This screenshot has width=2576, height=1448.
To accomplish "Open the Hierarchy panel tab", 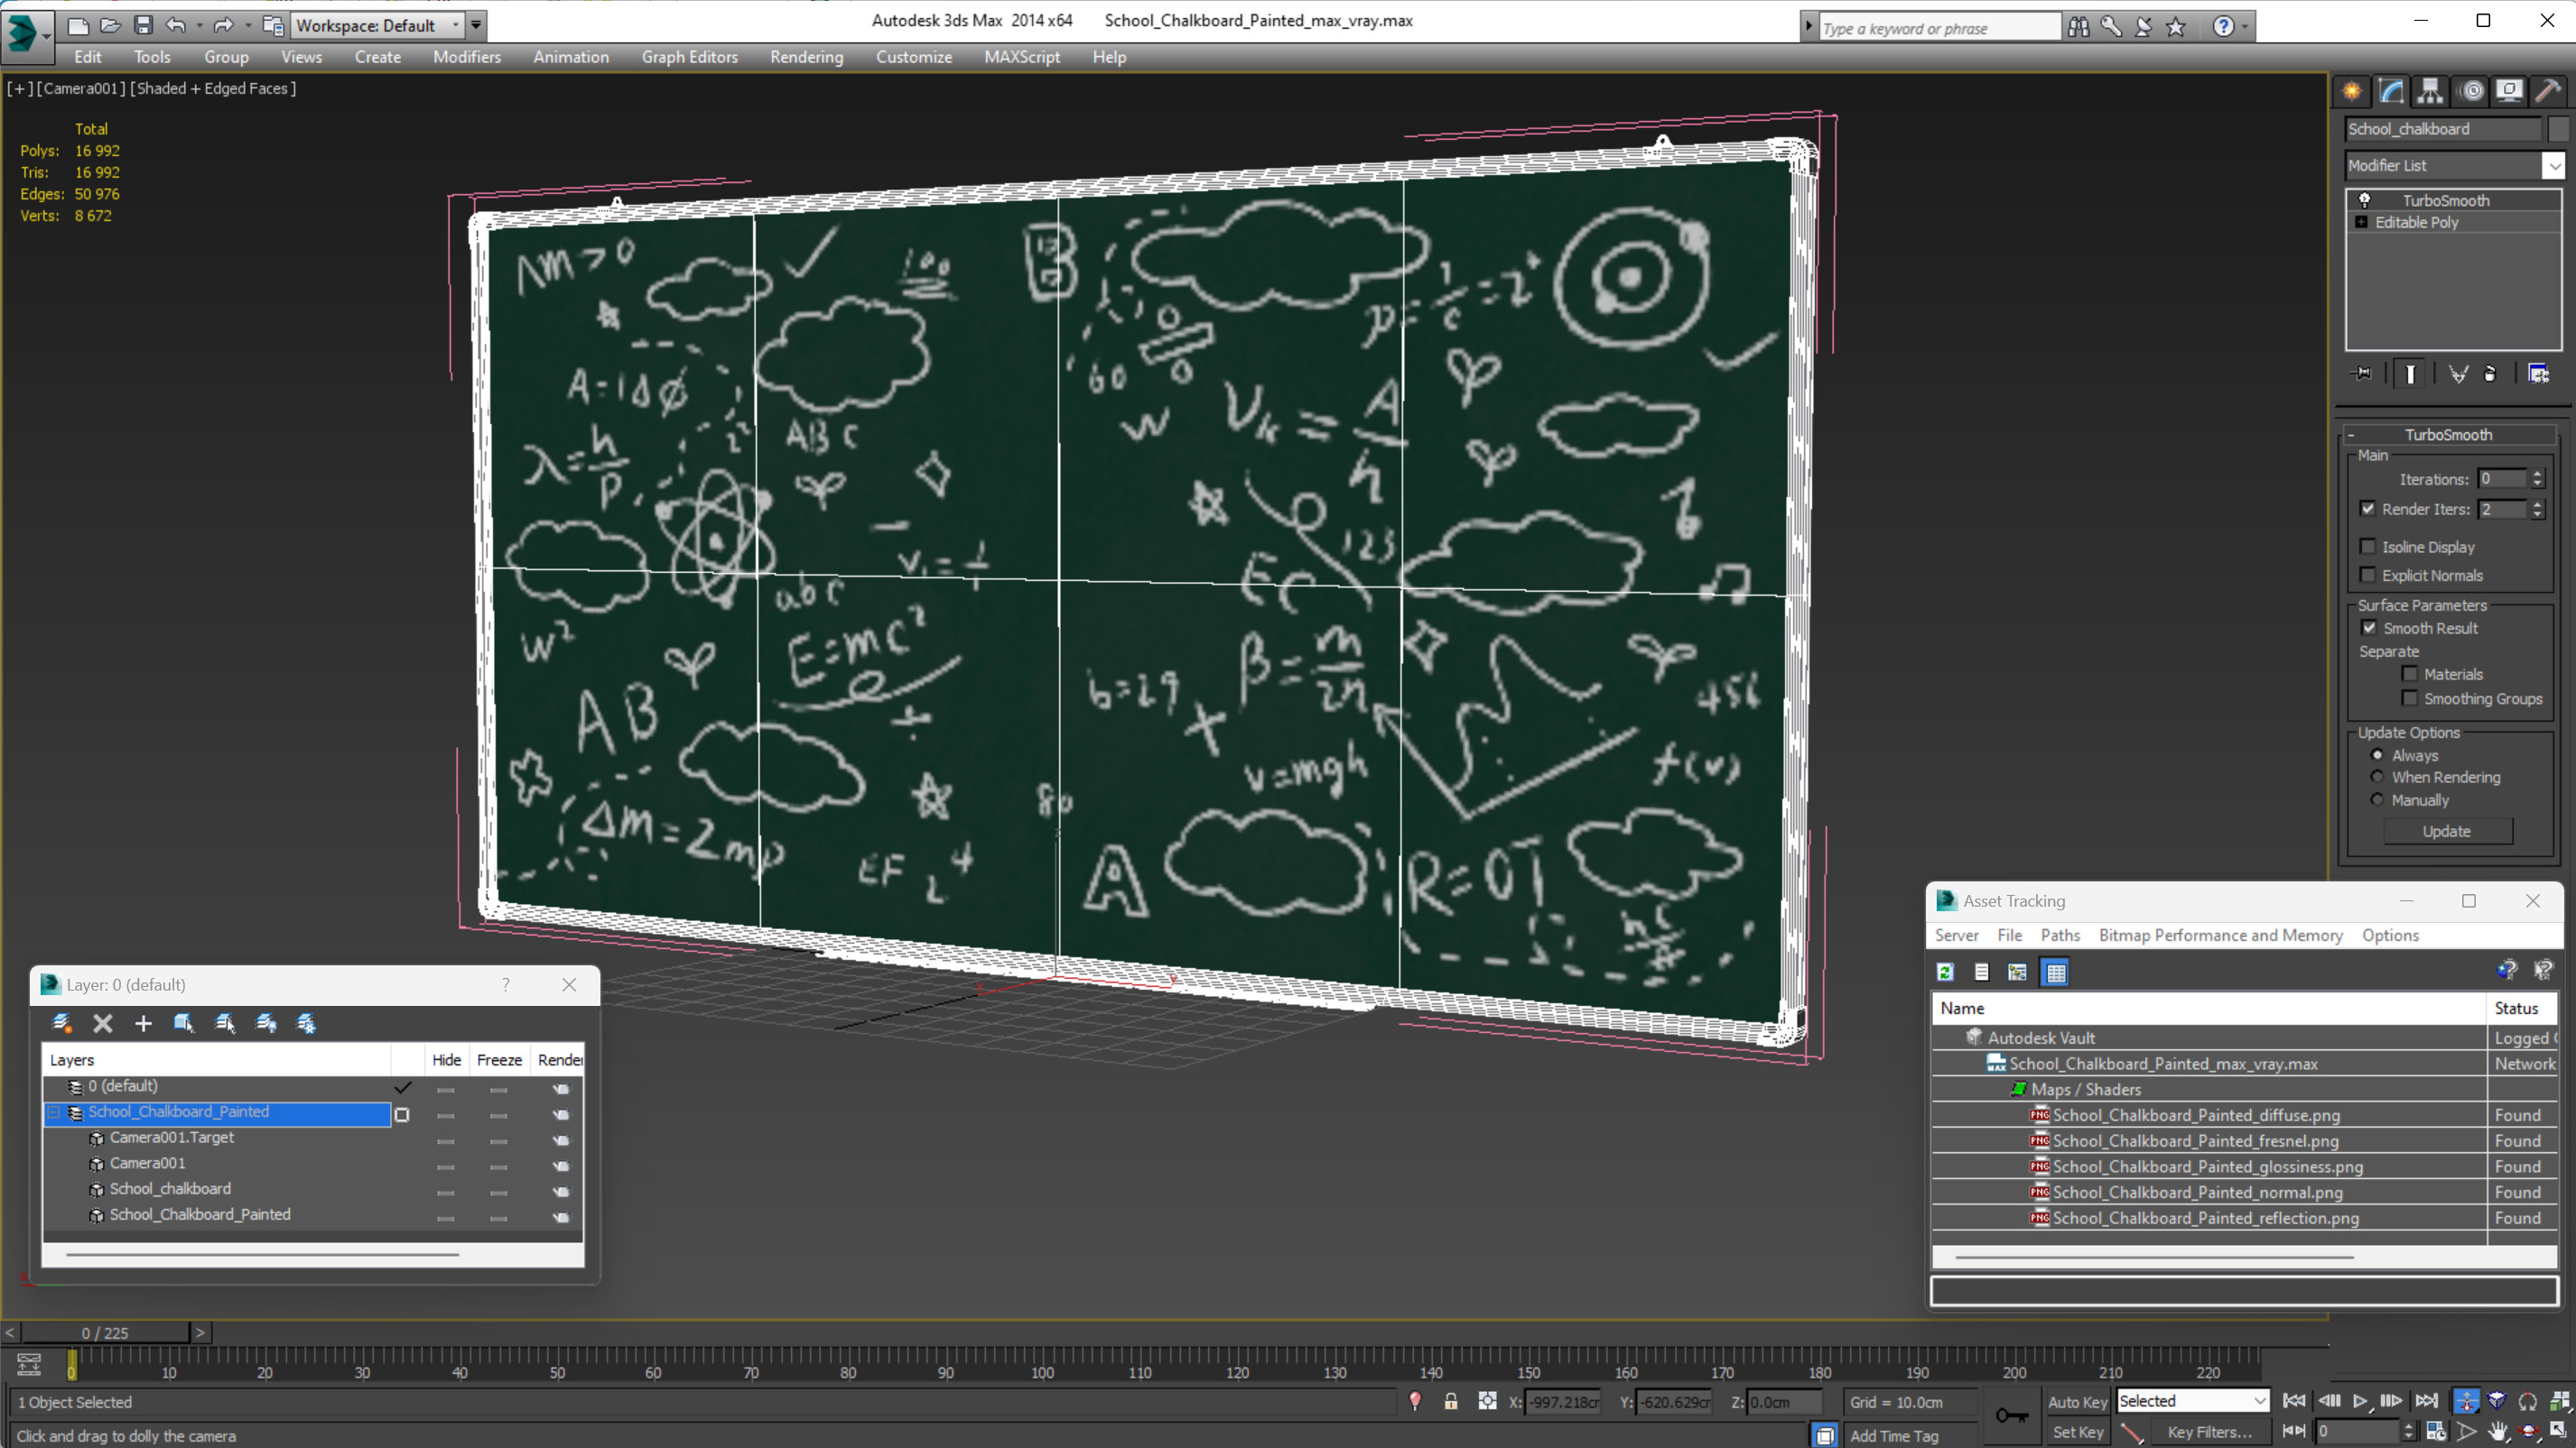I will click(x=2430, y=91).
